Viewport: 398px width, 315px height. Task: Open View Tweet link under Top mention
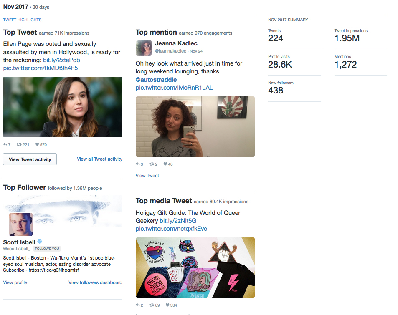tap(147, 176)
